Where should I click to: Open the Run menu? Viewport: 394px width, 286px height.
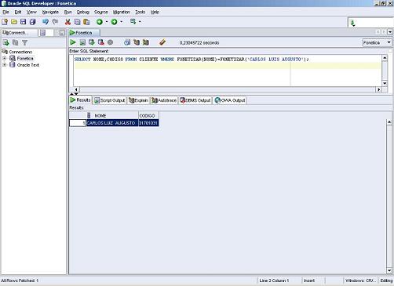67,12
